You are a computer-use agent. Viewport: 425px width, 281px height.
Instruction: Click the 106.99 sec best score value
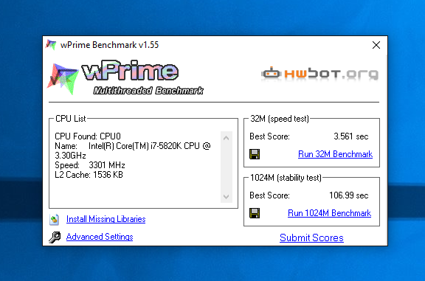click(349, 195)
